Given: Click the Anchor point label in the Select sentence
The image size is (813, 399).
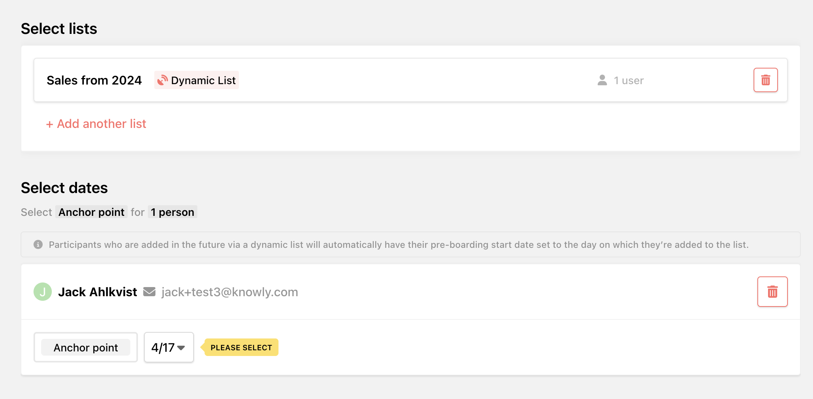Looking at the screenshot, I should (91, 212).
